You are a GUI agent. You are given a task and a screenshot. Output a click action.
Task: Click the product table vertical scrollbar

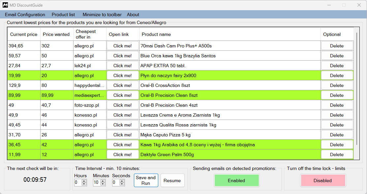(x=357, y=89)
